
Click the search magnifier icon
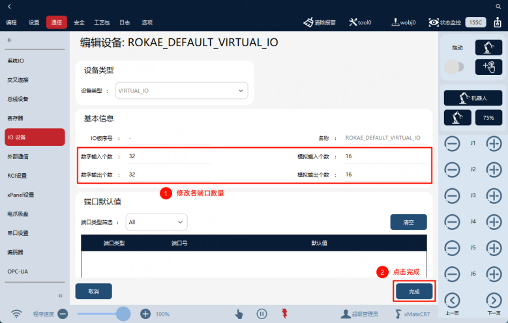[498, 6]
